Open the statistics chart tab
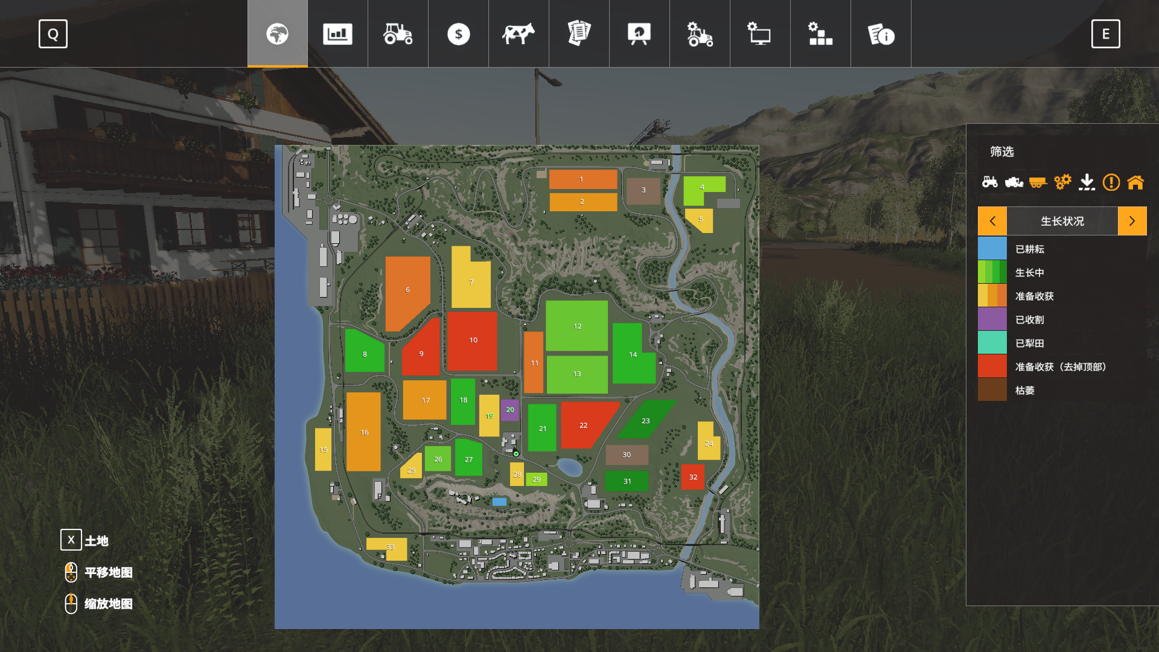The height and width of the screenshot is (652, 1159). coord(337,34)
